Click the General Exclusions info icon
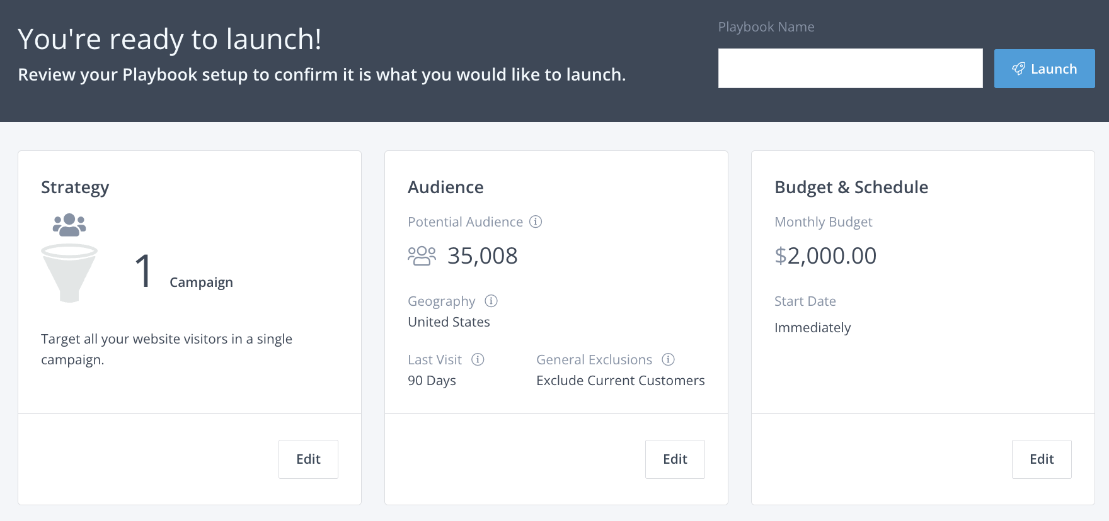Screen dimensions: 1109x521 668,359
